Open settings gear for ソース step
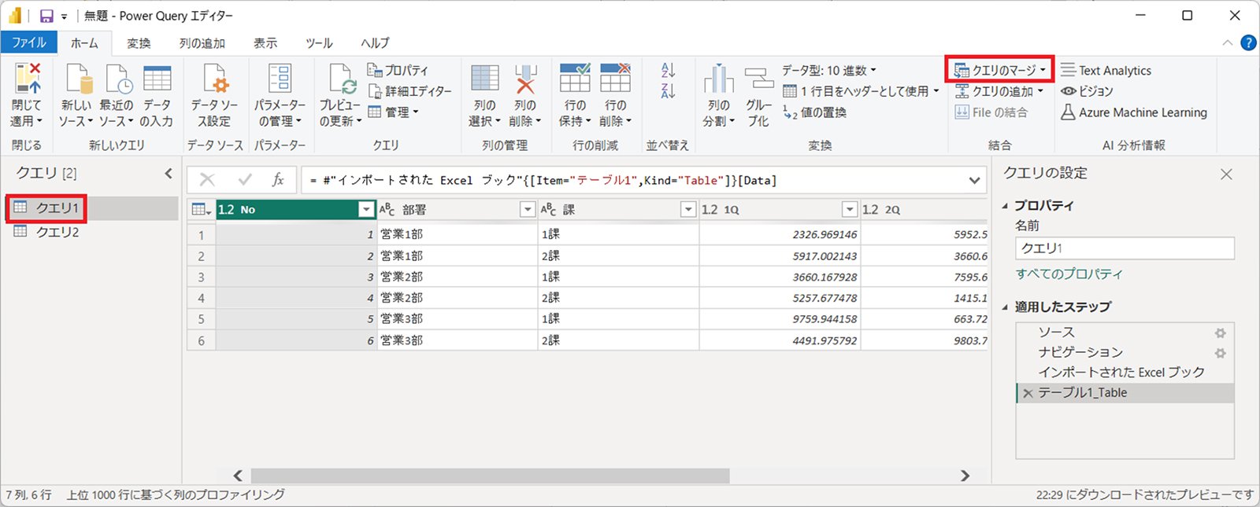The image size is (1260, 507). (1220, 332)
